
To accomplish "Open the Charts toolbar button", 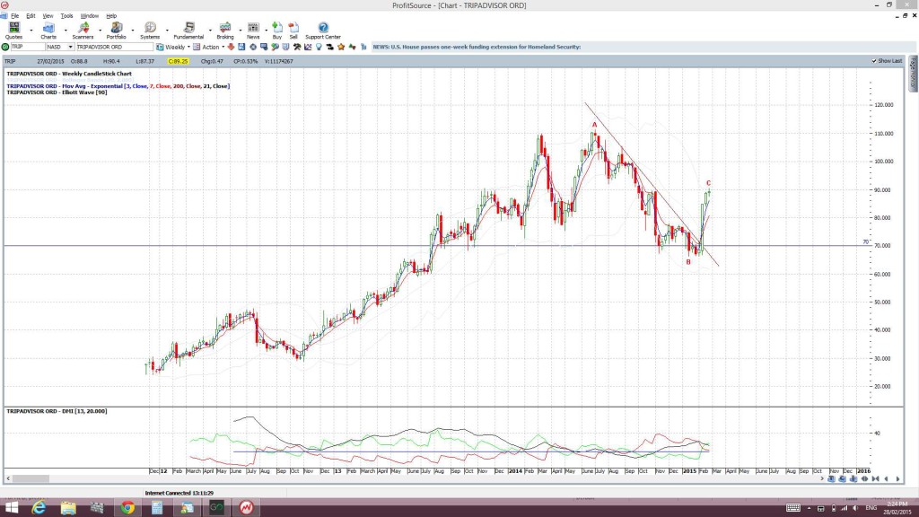I will coord(48,31).
